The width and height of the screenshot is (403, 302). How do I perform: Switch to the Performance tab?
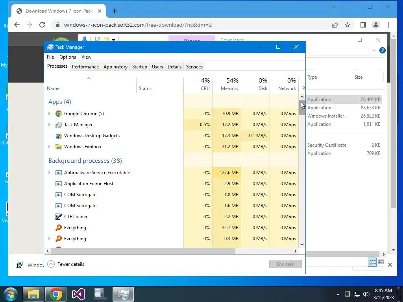[x=85, y=67]
